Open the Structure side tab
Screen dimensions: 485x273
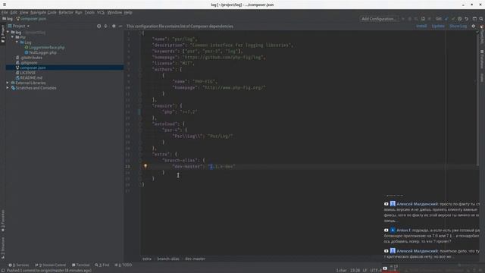[3, 248]
